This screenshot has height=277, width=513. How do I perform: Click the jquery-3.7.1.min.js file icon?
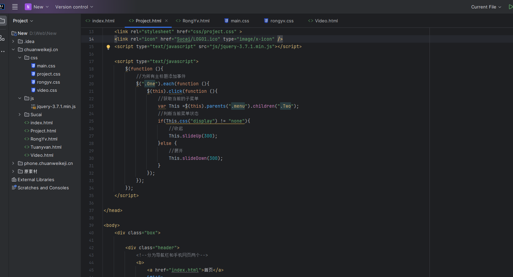point(33,106)
